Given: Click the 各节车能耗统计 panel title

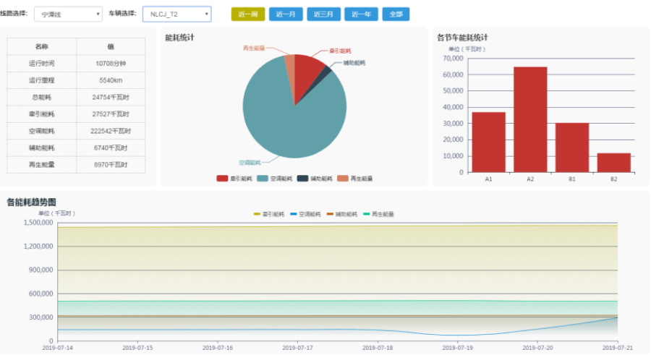Looking at the screenshot, I should tap(462, 38).
